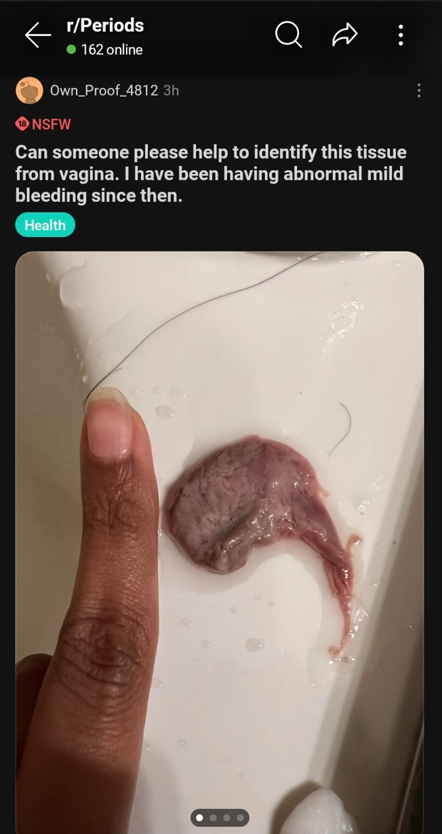This screenshot has width=442, height=834.
Task: Tap the back arrow icon
Action: 38,35
